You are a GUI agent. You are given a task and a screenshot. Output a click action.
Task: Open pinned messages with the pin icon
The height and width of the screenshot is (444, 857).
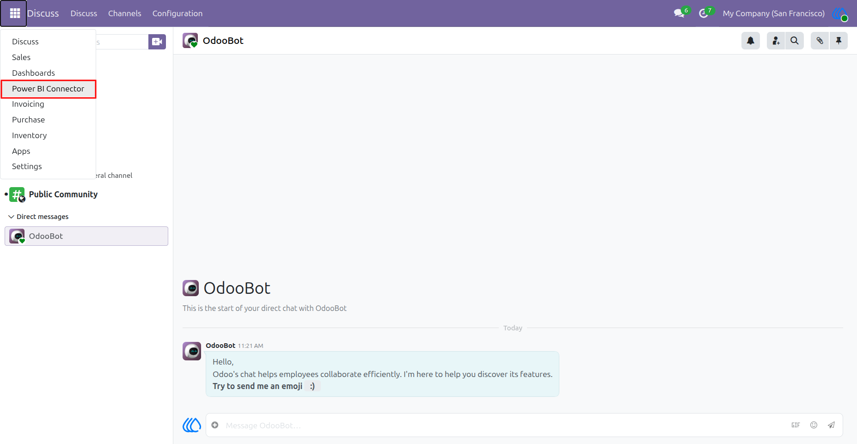pyautogui.click(x=839, y=41)
